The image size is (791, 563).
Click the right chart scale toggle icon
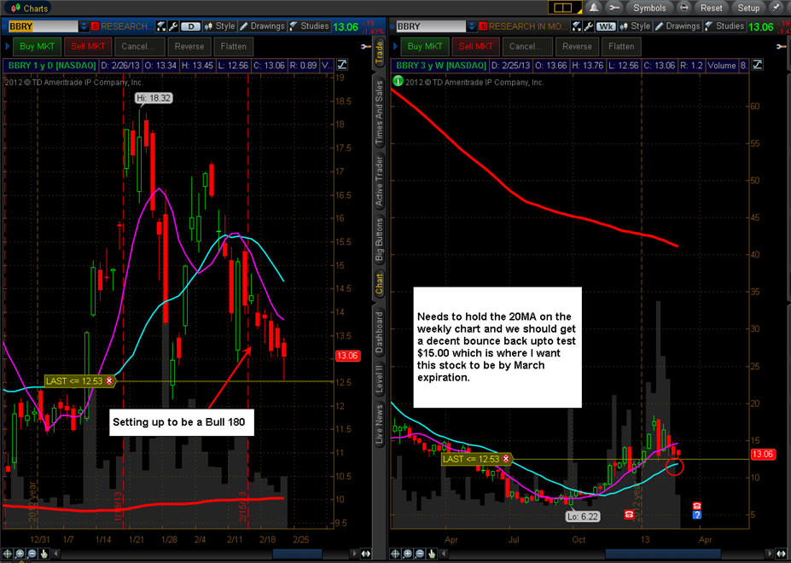pyautogui.click(x=757, y=65)
